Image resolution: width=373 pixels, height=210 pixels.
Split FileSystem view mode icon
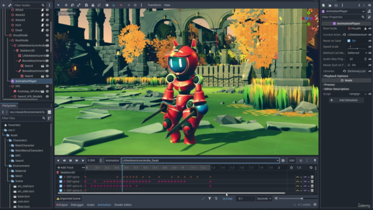pos(49,112)
